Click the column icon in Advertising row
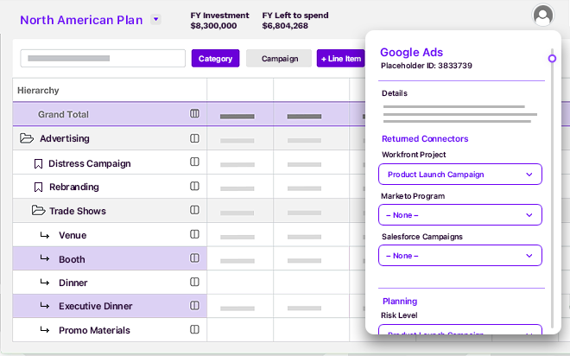The image size is (570, 356). [194, 138]
